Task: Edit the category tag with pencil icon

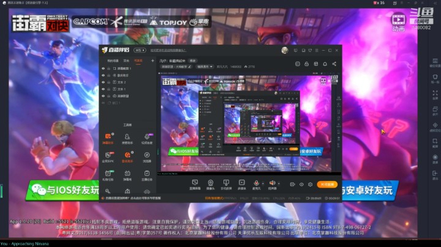Action: [176, 67]
